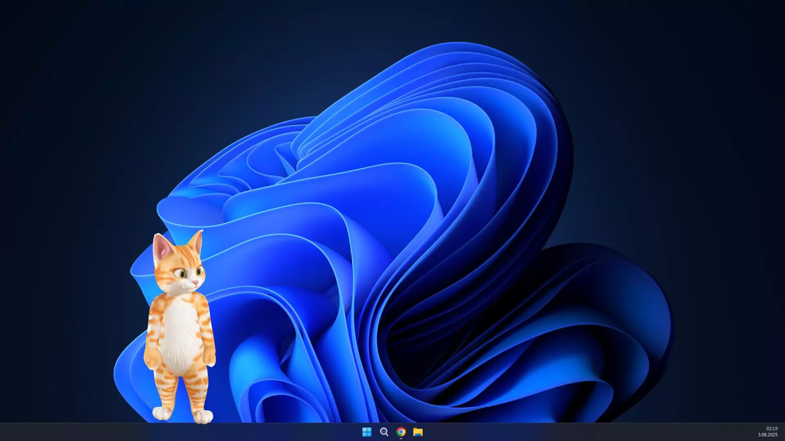
Task: Open File Explorer from the taskbar
Action: pos(417,432)
